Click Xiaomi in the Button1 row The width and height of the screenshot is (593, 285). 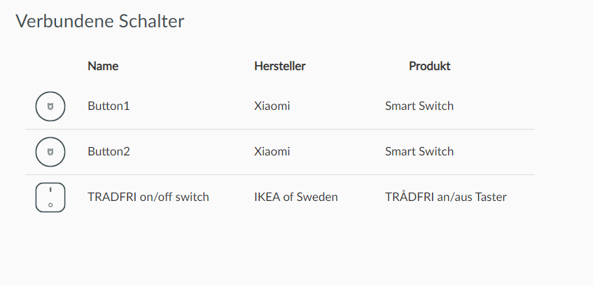coord(272,106)
